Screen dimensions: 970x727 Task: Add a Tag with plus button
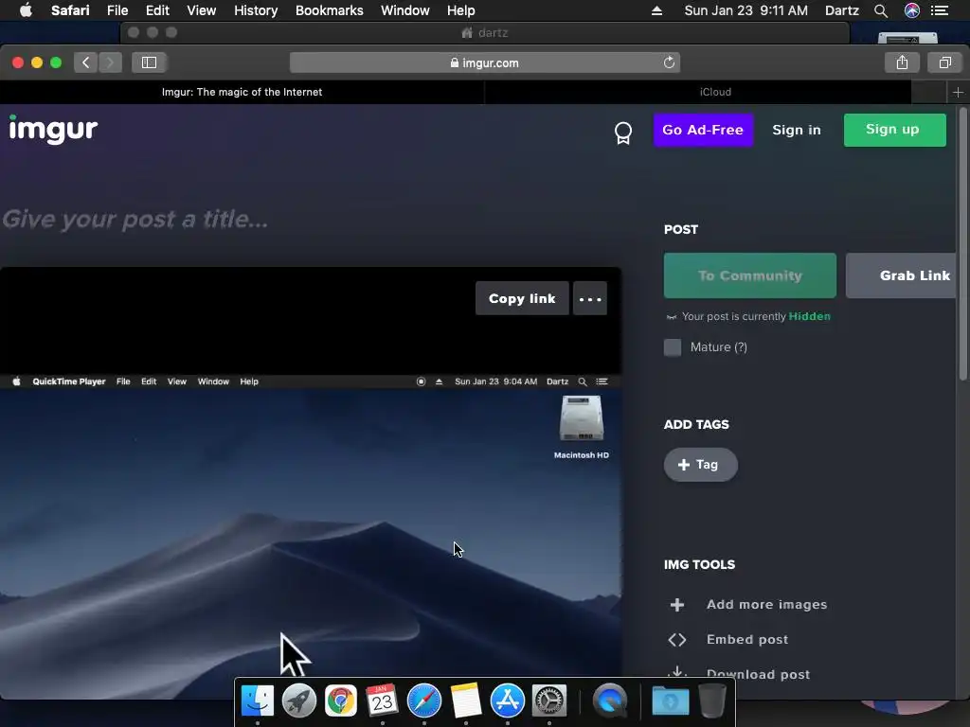point(700,464)
